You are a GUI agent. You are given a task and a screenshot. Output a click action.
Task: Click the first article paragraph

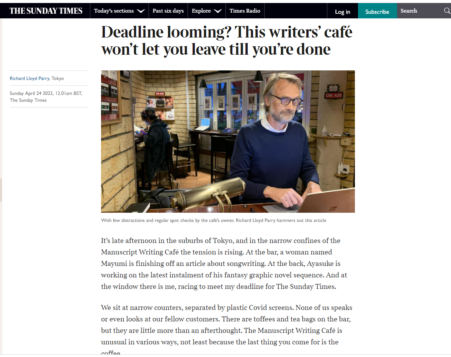pos(224,264)
